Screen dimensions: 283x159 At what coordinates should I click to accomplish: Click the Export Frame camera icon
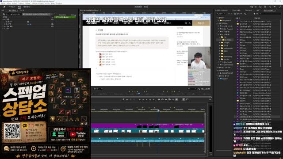coord(166,99)
